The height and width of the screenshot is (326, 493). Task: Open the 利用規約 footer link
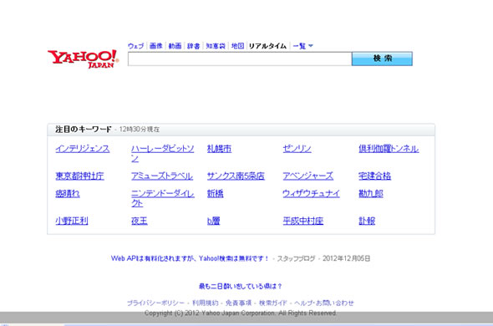point(206,303)
